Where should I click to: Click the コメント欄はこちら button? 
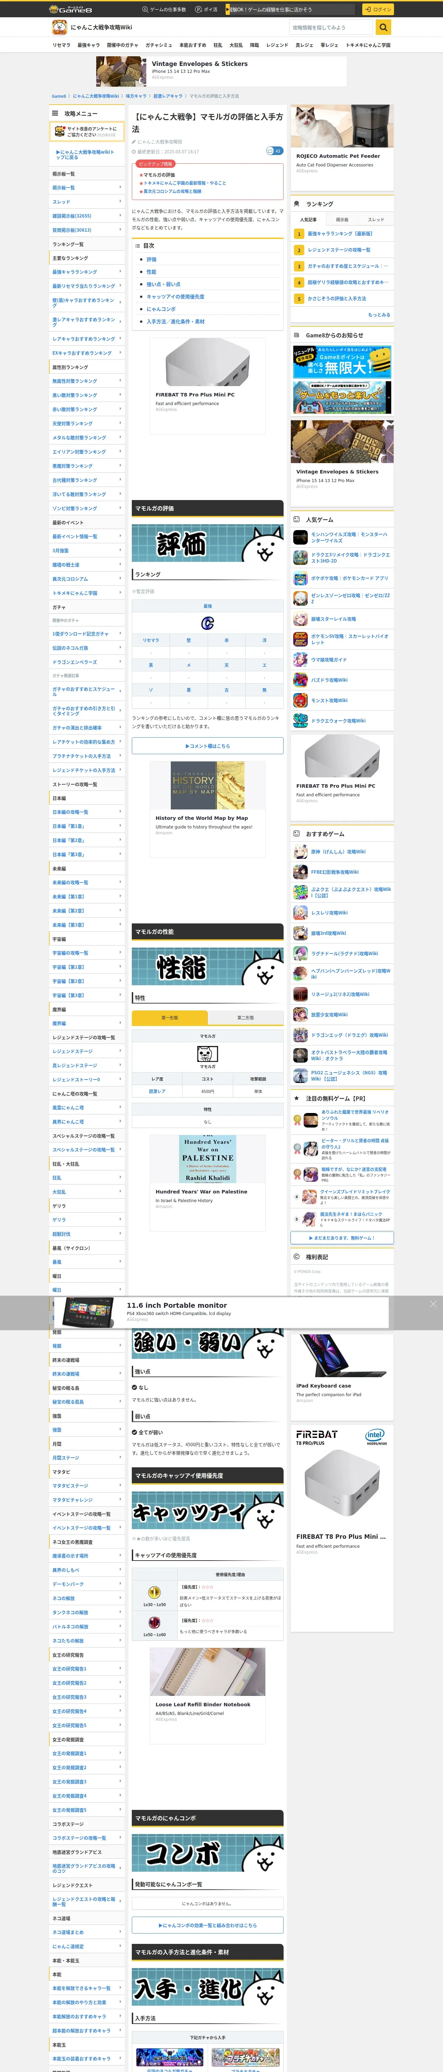coord(207,746)
